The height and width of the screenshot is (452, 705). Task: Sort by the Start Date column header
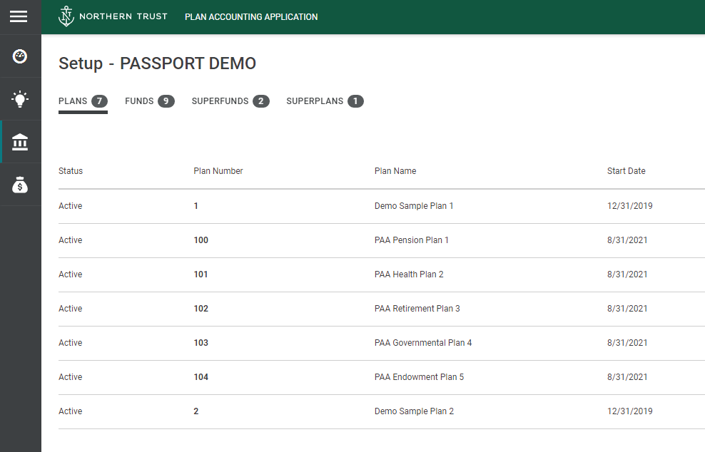point(626,171)
